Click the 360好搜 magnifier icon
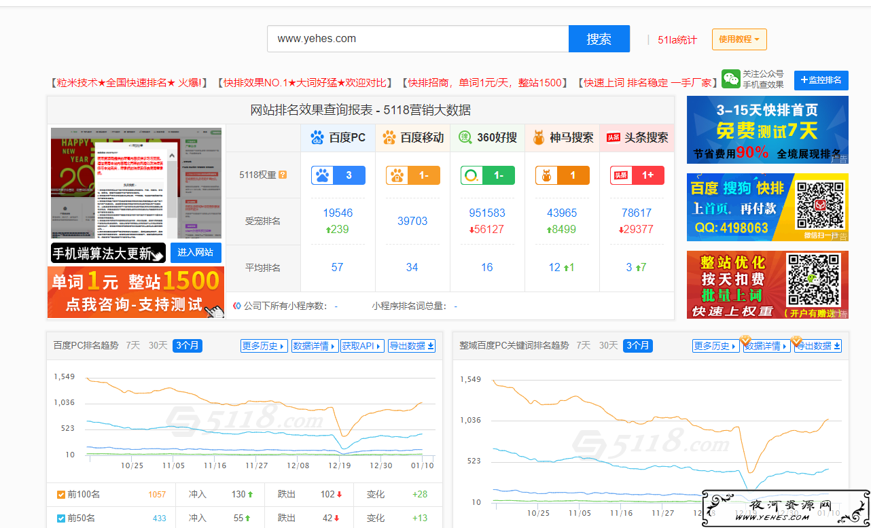This screenshot has height=528, width=871. 465,137
